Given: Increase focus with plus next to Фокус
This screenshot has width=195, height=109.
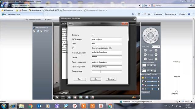Looking at the screenshot, I should coord(145,54).
